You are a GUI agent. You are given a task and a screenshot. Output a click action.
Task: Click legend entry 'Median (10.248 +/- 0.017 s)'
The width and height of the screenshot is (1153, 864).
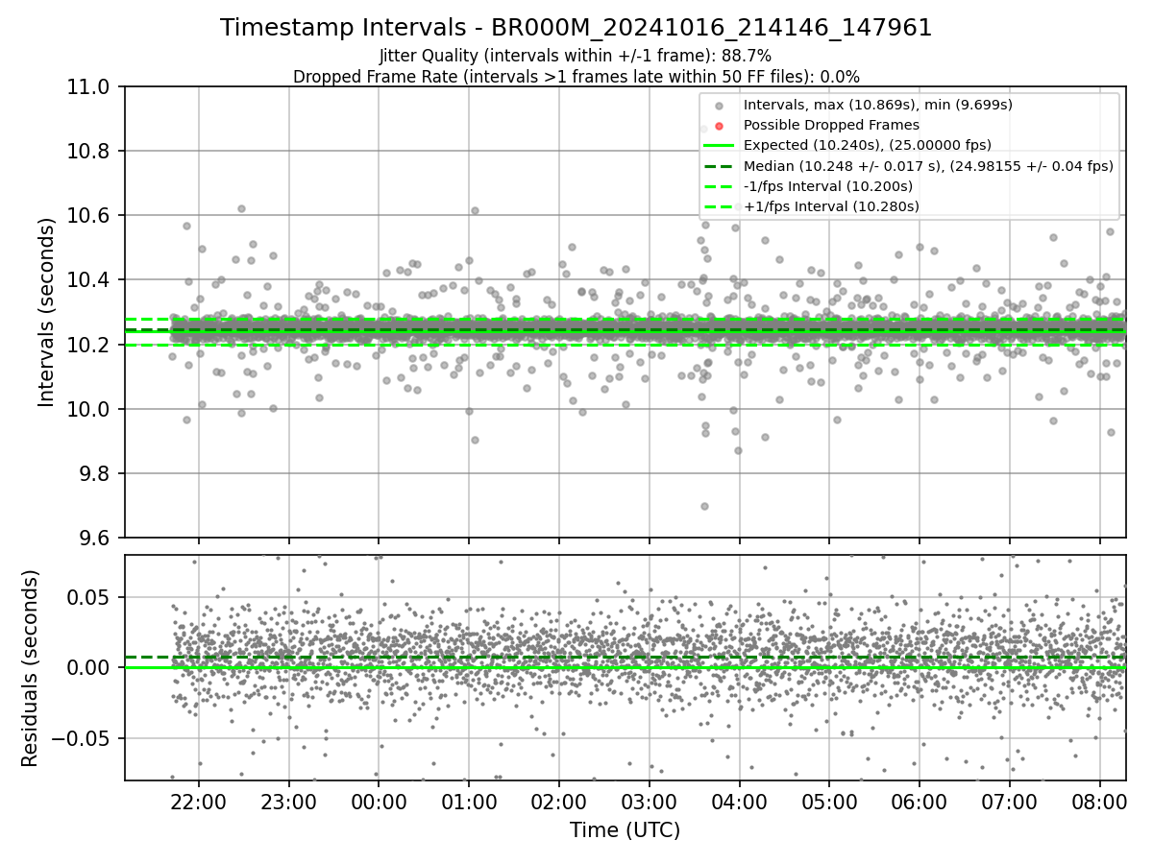pos(928,166)
